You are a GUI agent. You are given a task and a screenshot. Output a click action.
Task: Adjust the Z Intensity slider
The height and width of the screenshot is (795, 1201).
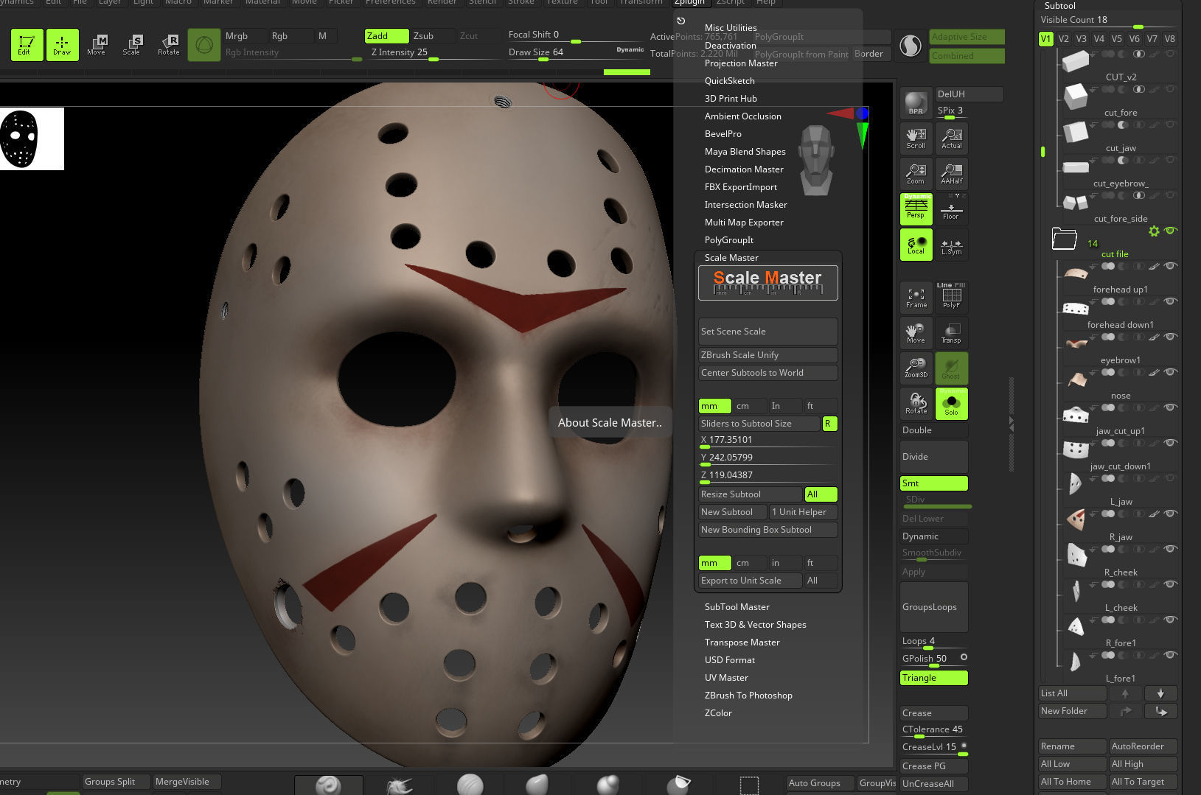435,53
